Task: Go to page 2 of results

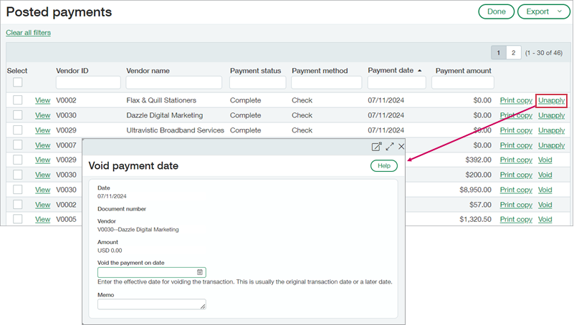Action: click(513, 52)
